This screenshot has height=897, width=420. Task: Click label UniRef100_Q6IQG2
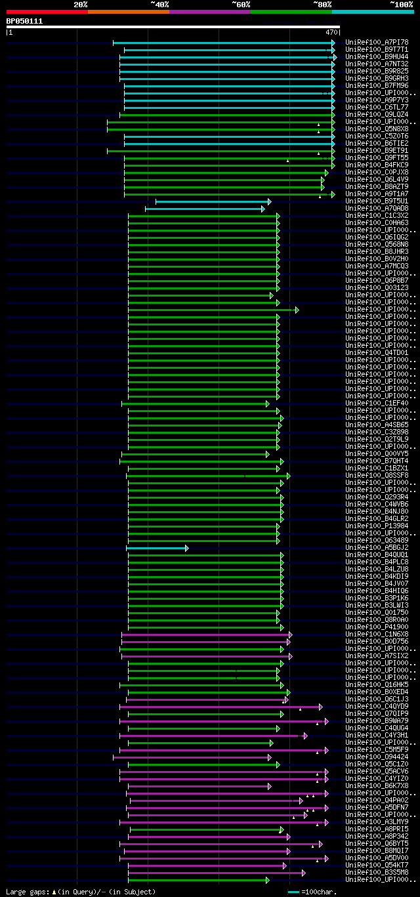pyautogui.click(x=377, y=237)
